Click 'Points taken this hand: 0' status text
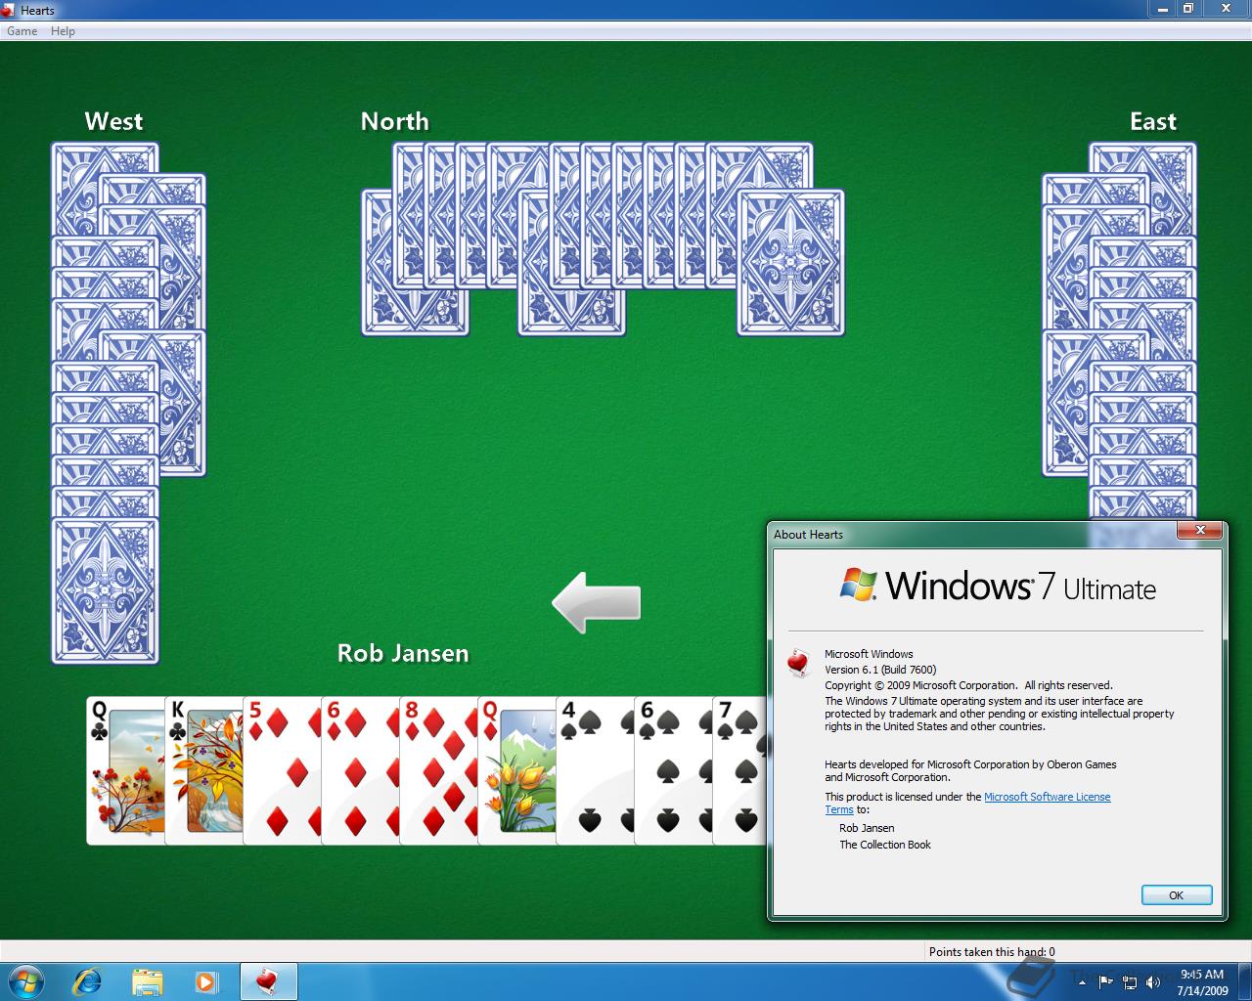This screenshot has height=1001, width=1252. pos(992,951)
